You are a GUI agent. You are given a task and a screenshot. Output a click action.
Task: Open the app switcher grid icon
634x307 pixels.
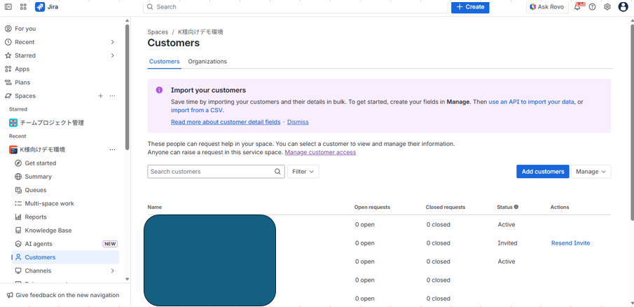23,7
